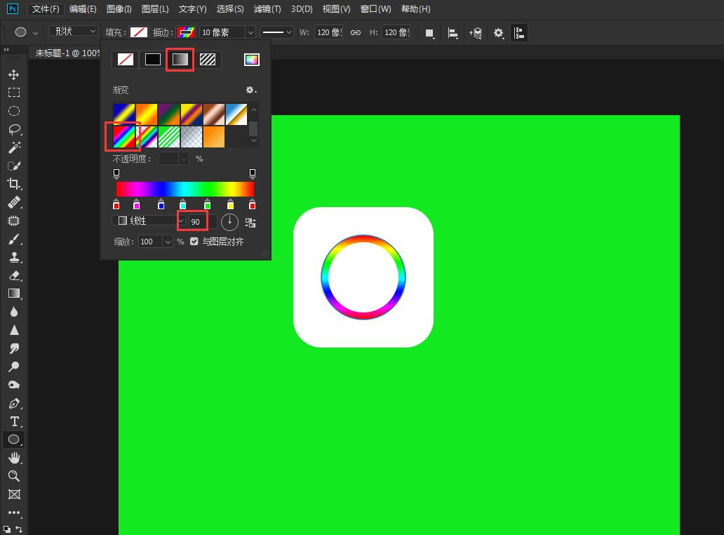Viewport: 724px width, 535px height.
Task: Switch stroke type to pattern
Action: (208, 60)
